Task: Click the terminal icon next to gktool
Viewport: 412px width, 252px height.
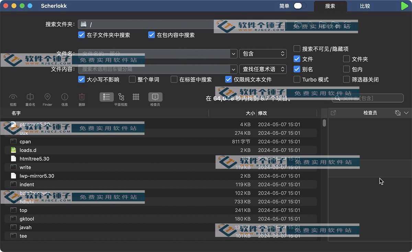Action: tap(13, 218)
